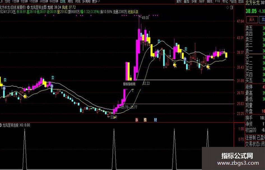Click the 财 icon below the chart

click(x=155, y=120)
